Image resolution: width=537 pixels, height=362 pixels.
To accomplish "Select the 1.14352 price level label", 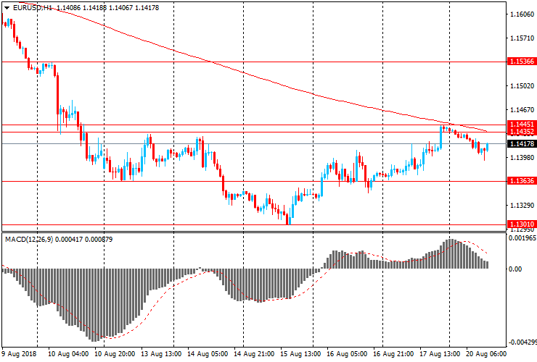I will coord(522,132).
